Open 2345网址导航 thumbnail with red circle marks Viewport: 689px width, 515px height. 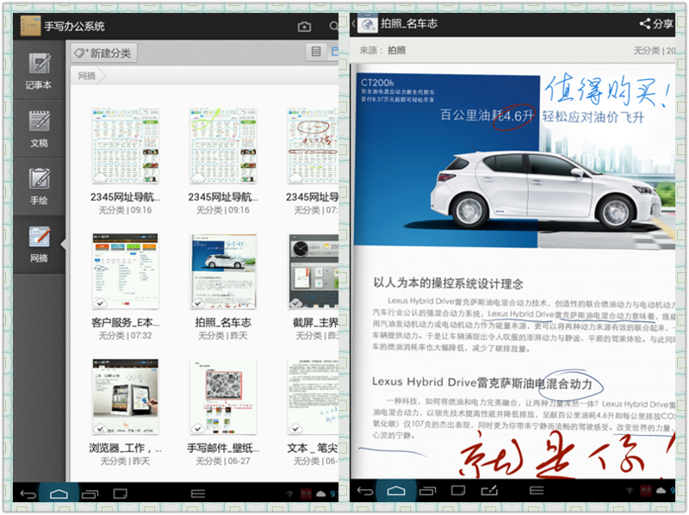pyautogui.click(x=313, y=146)
